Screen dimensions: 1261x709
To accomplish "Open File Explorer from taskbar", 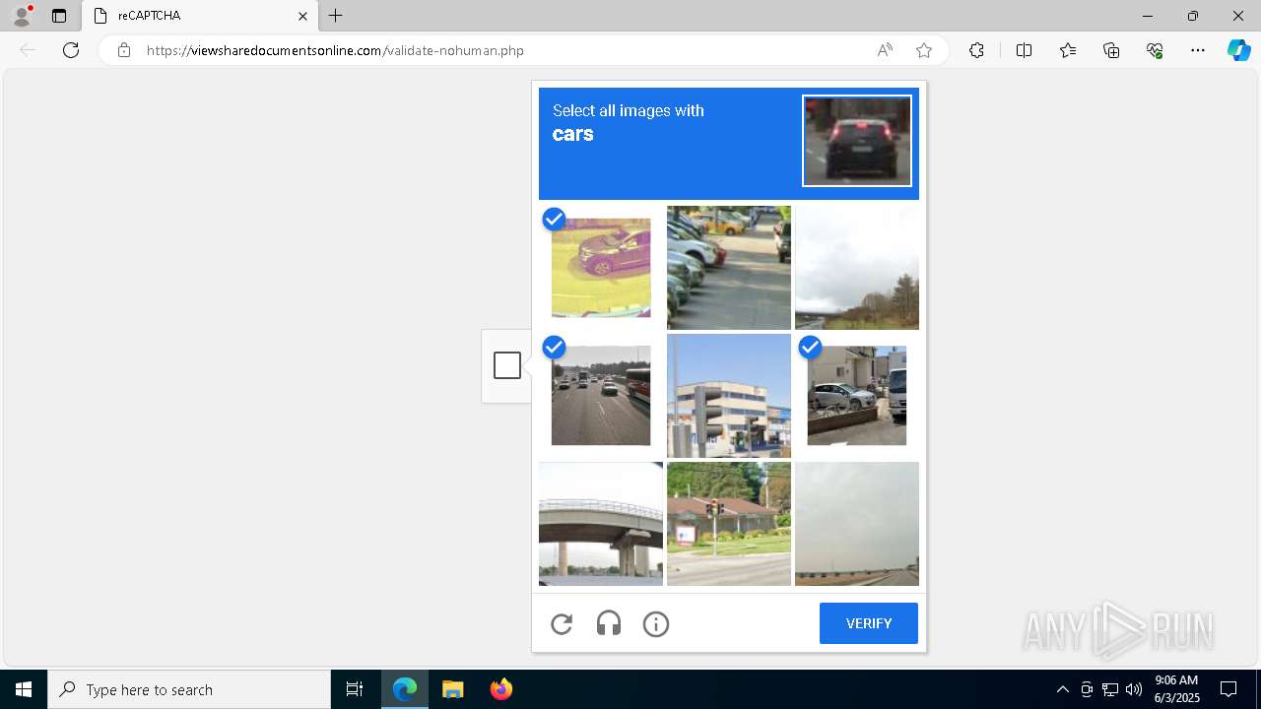I will 453,689.
